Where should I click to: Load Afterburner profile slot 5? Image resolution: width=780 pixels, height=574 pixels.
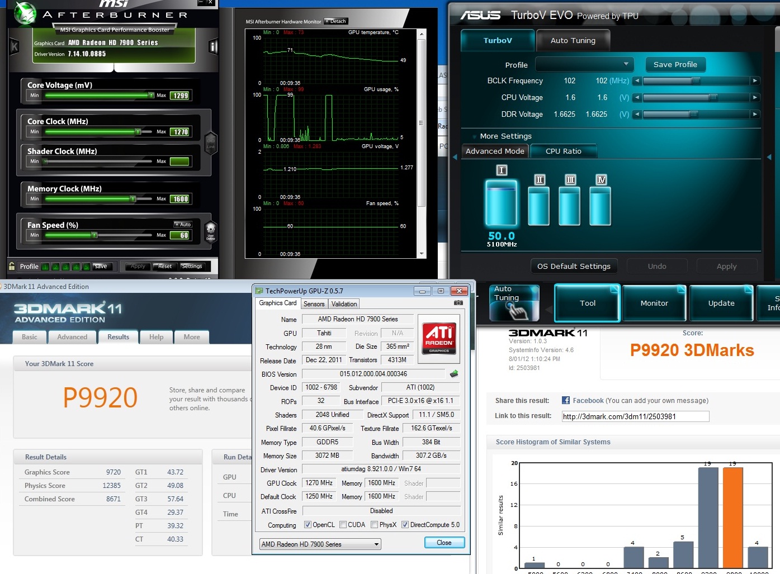[x=86, y=267]
